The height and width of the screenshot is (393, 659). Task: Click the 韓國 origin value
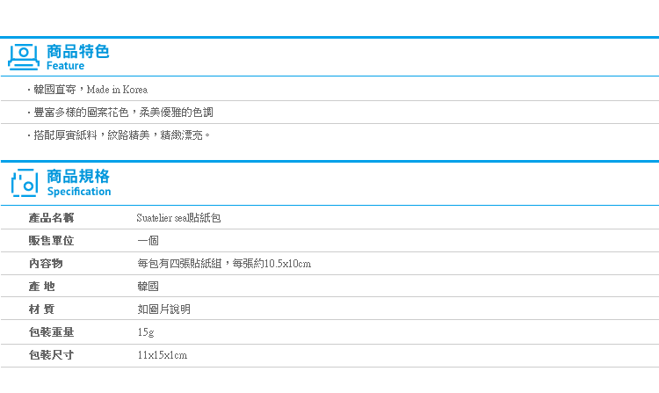click(148, 287)
